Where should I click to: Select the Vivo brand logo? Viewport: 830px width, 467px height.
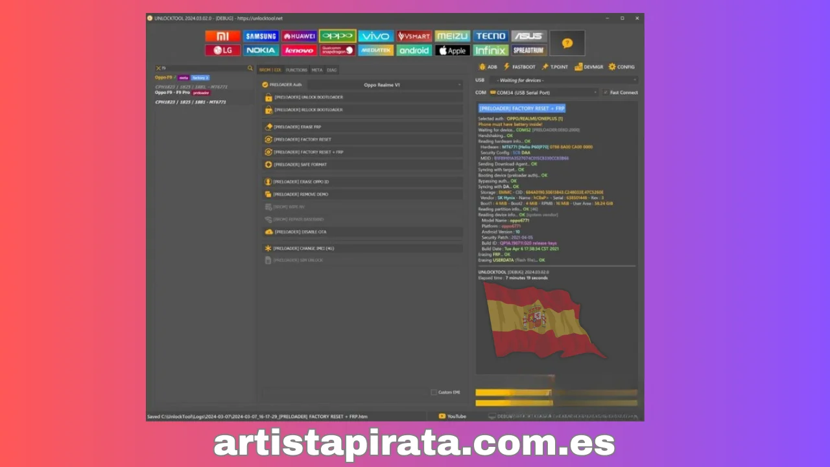(375, 36)
